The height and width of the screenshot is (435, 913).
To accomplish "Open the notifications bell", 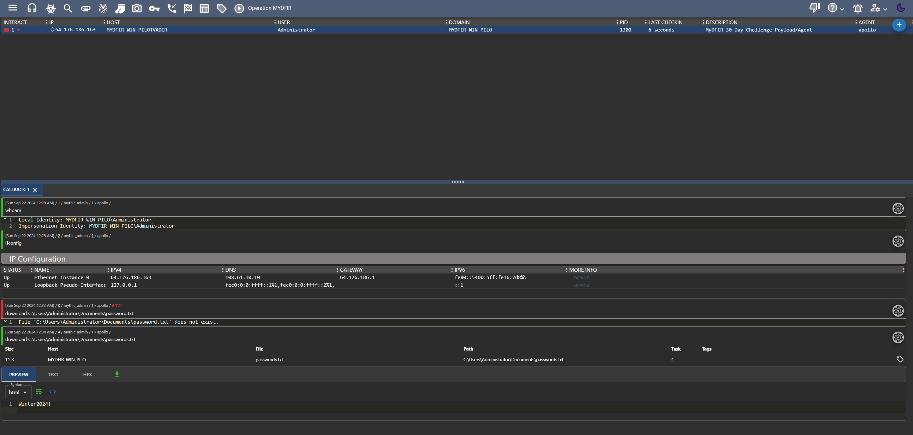I will (x=858, y=8).
